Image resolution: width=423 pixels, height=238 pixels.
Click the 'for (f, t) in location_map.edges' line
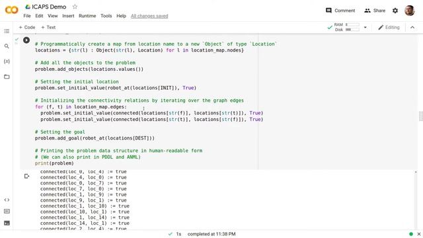81,106
